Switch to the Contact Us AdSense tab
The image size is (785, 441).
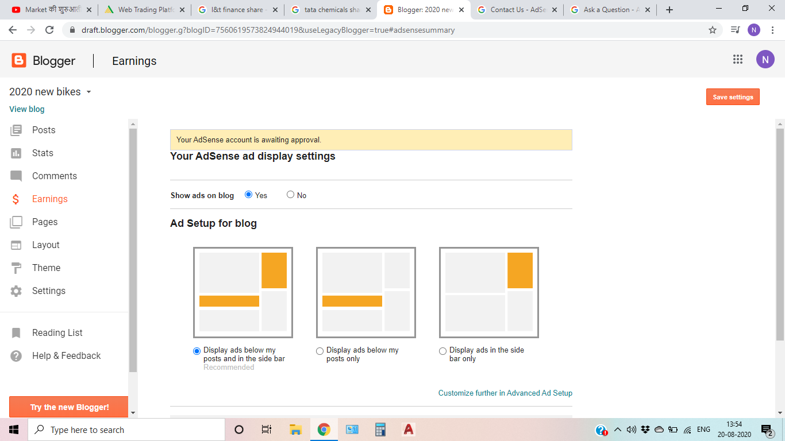pyautogui.click(x=517, y=10)
